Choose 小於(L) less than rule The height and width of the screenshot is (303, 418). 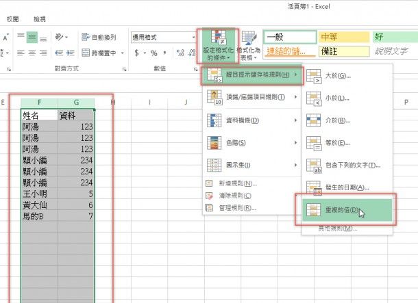(x=347, y=98)
